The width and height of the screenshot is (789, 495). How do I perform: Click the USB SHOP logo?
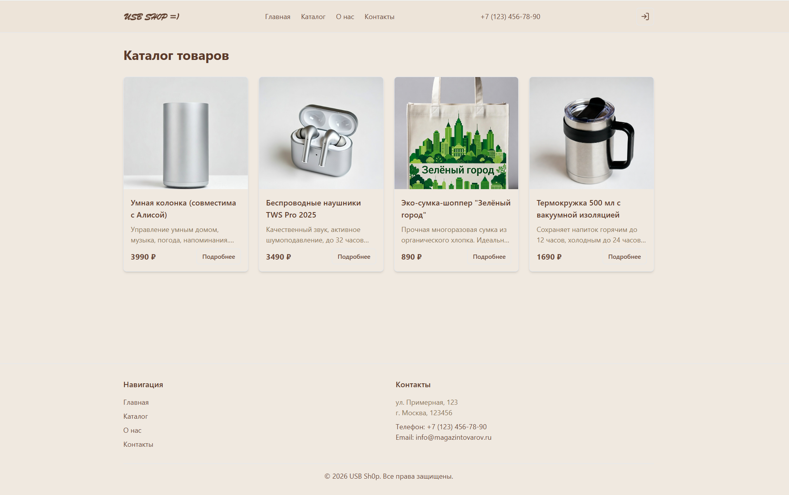tap(151, 17)
